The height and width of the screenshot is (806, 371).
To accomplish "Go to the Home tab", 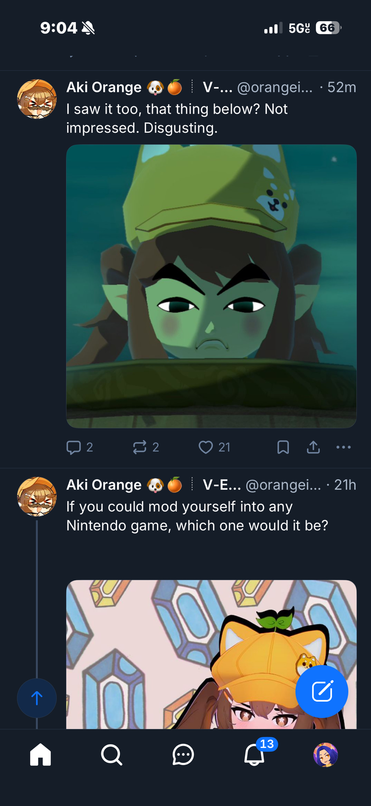I will (41, 754).
